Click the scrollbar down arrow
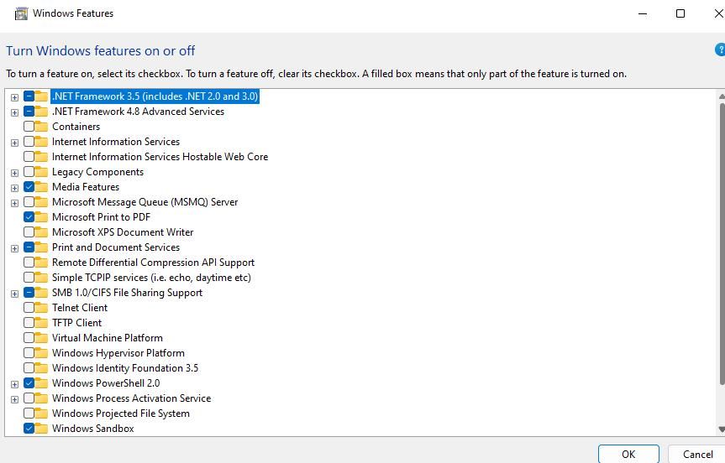The height and width of the screenshot is (463, 725). [x=722, y=429]
